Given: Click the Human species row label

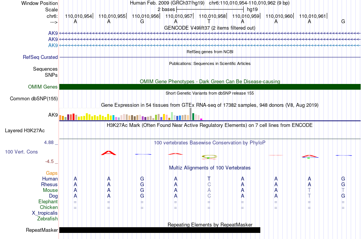Looking at the screenshot, I should click(50, 179).
